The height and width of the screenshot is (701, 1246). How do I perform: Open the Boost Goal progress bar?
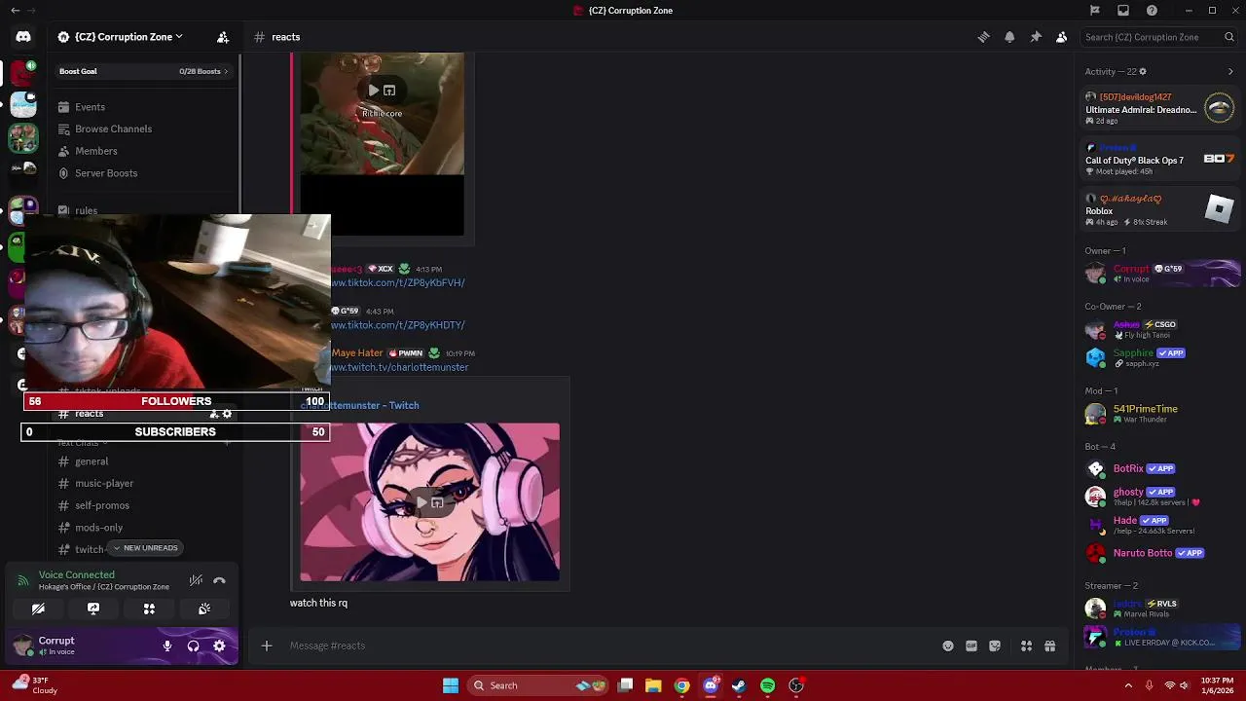143,71
